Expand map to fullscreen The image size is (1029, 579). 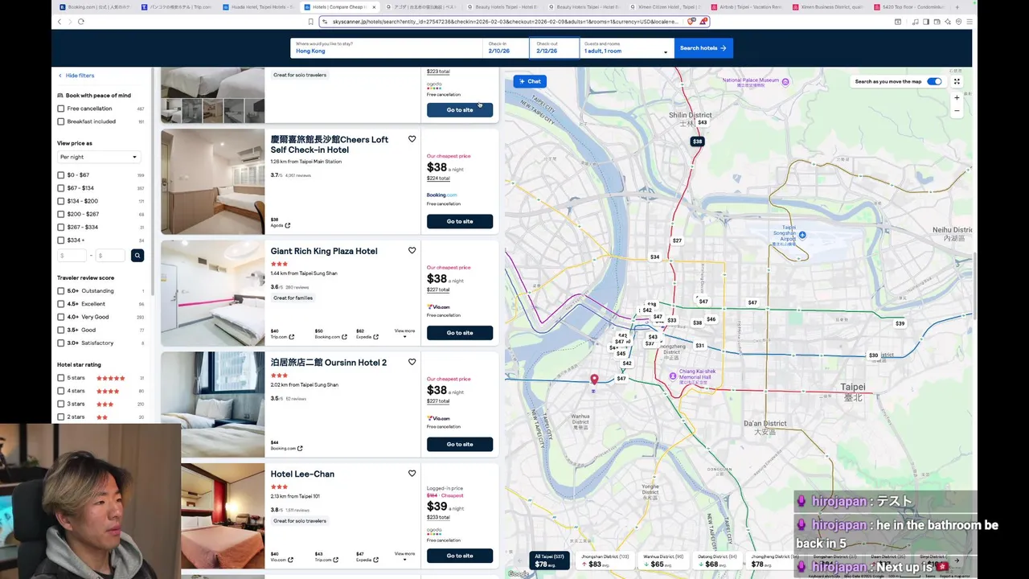coord(957,81)
